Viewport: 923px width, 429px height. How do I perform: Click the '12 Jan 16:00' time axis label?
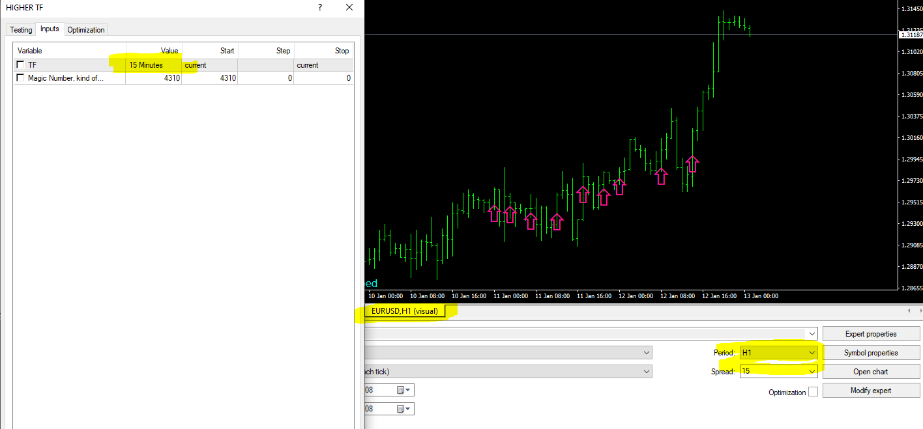pyautogui.click(x=718, y=296)
